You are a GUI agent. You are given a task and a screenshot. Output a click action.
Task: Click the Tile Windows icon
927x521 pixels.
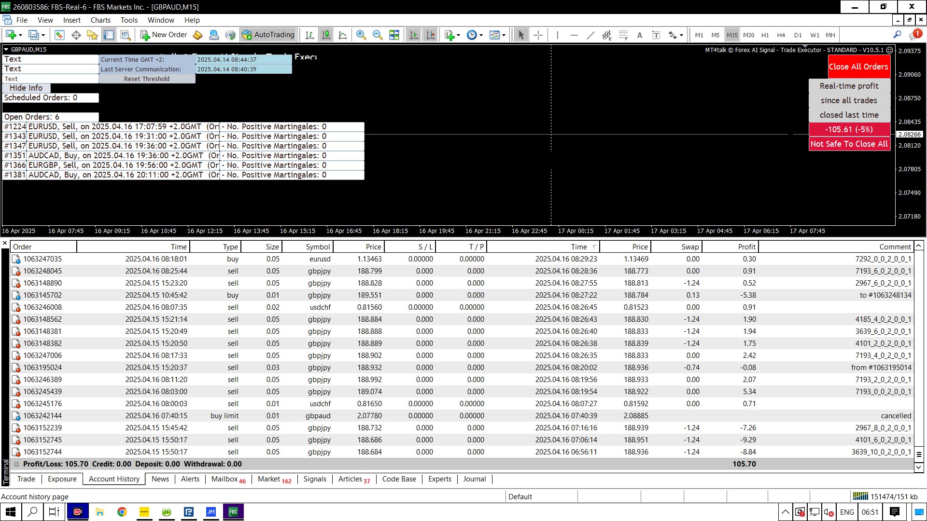pos(394,35)
